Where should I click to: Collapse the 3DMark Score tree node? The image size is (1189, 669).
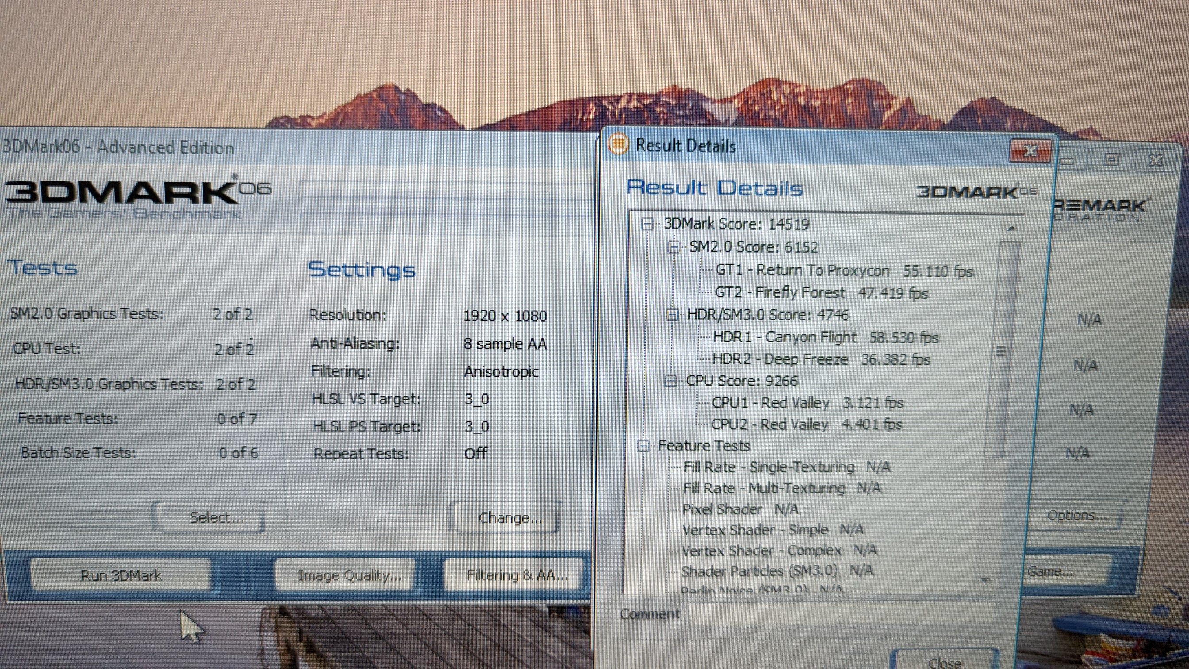tap(648, 224)
